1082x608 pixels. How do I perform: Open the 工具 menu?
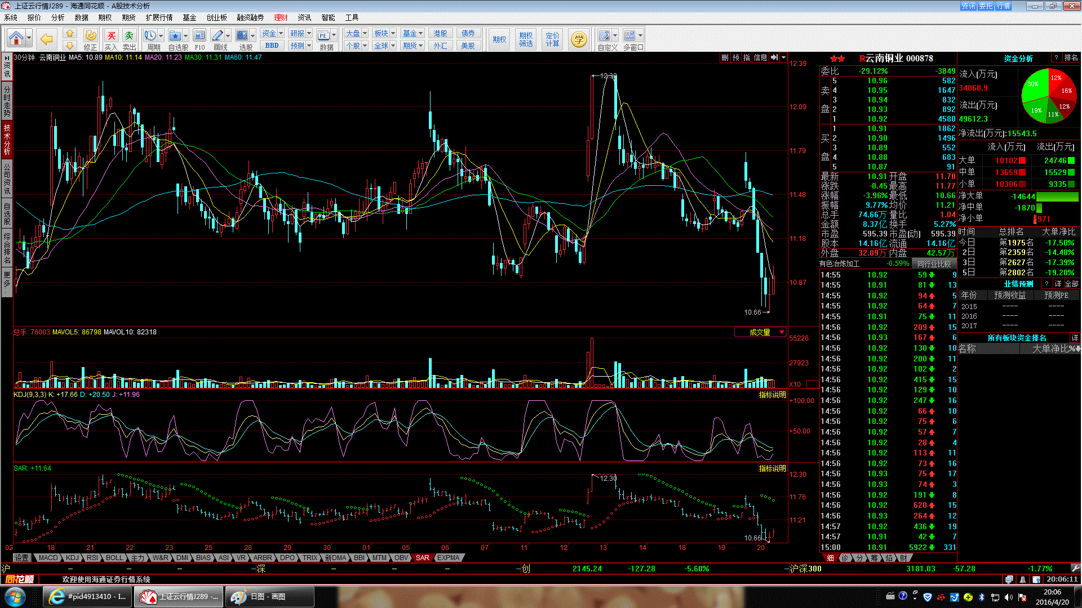[352, 17]
